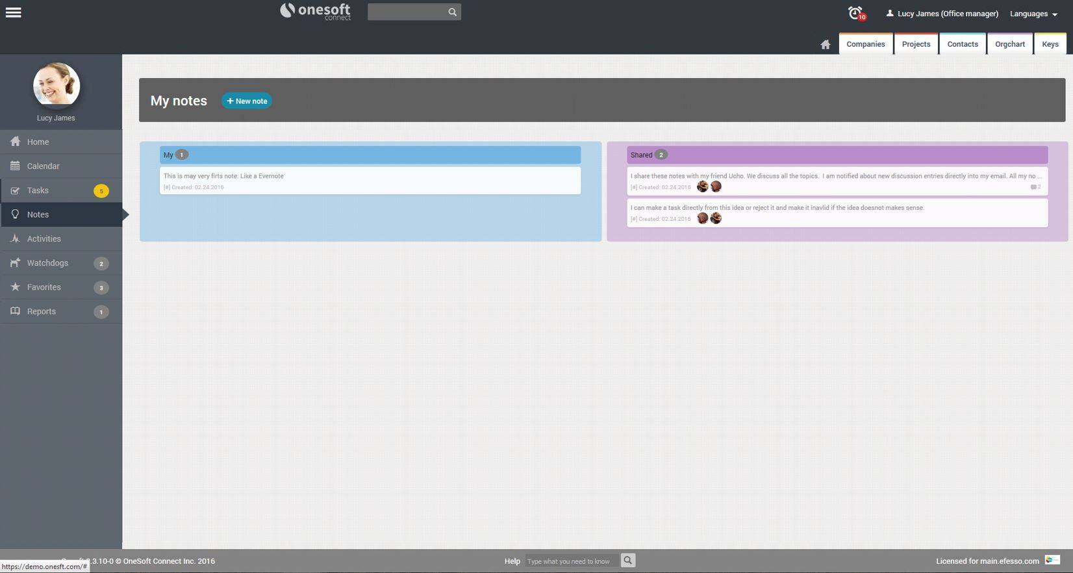Viewport: 1073px width, 573px height.
Task: Click the Favorites star icon
Action: coord(15,286)
